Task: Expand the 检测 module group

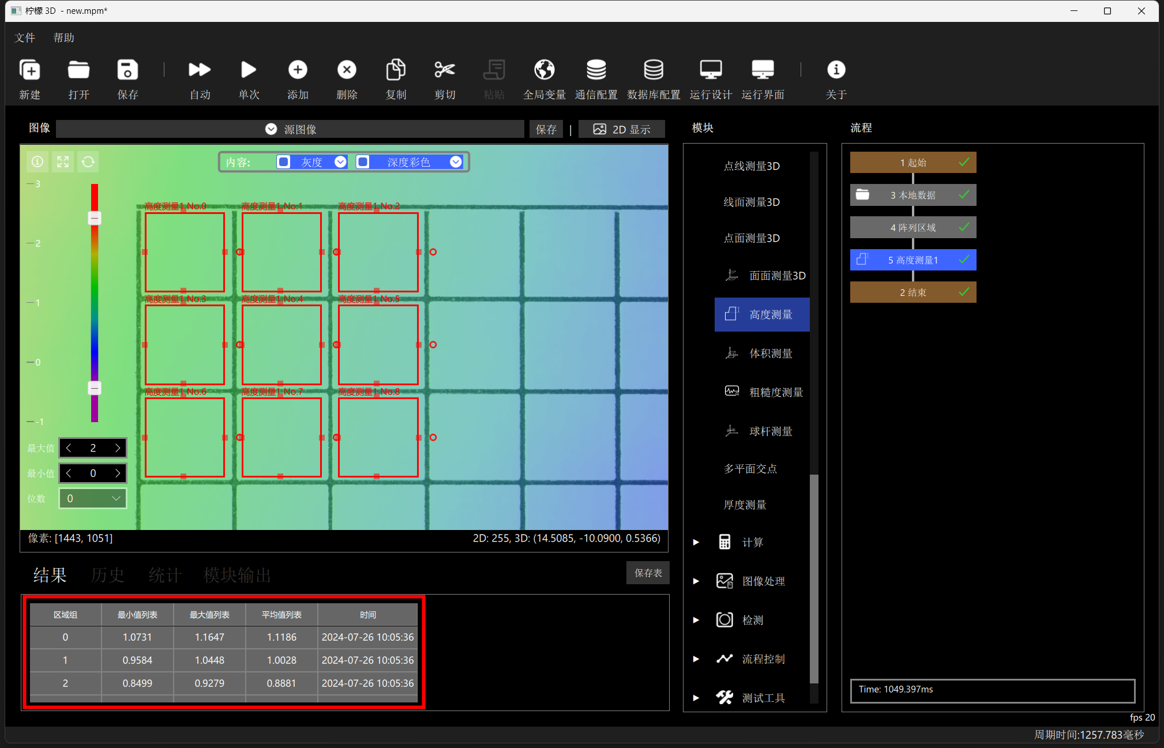Action: (696, 620)
